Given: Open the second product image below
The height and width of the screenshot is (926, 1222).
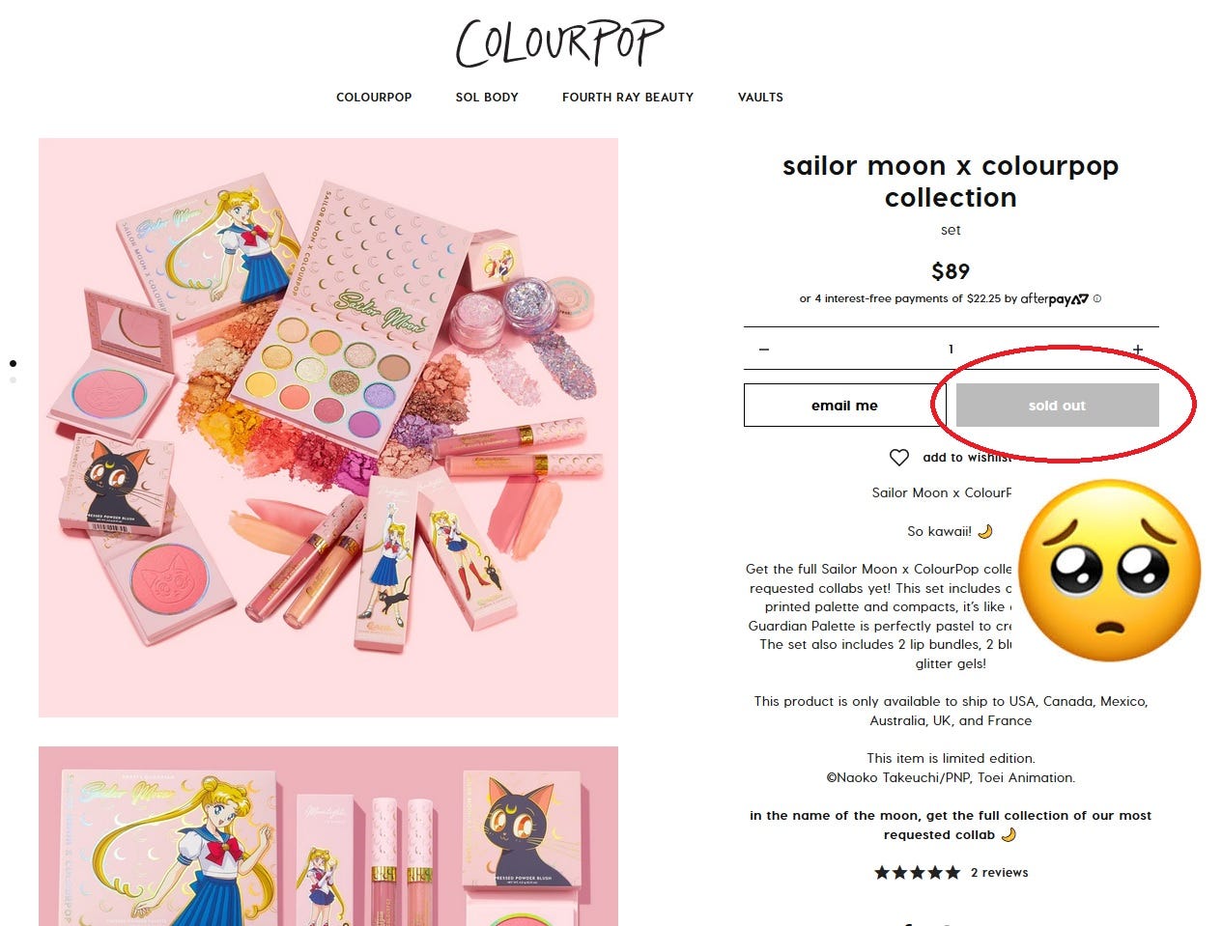Looking at the screenshot, I should point(328,836).
